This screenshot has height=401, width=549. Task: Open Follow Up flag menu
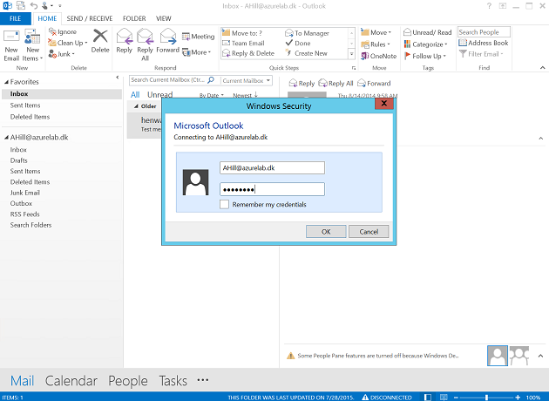pyautogui.click(x=425, y=56)
